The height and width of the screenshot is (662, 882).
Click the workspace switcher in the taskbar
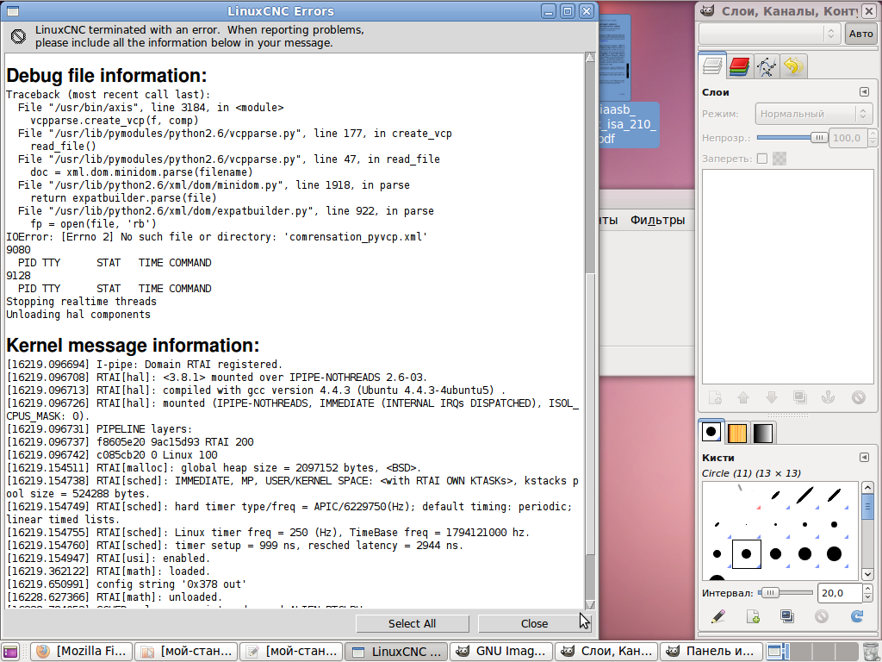coord(812,652)
